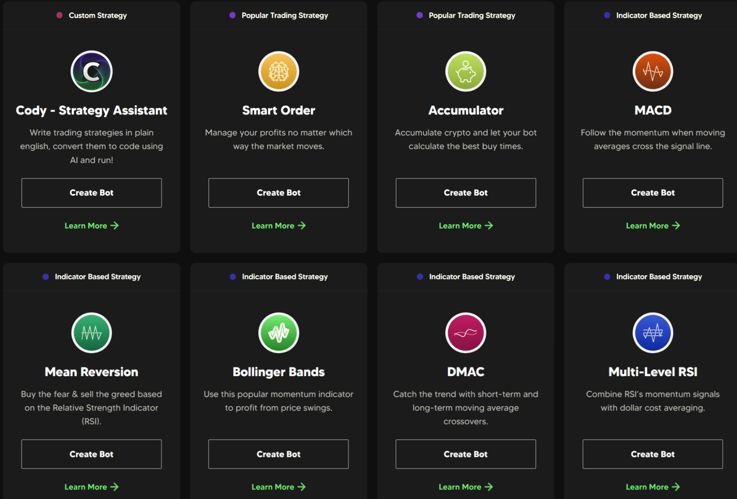The width and height of the screenshot is (737, 499).
Task: Click description 'Combine RSI's momentum signals'
Action: [x=653, y=401]
